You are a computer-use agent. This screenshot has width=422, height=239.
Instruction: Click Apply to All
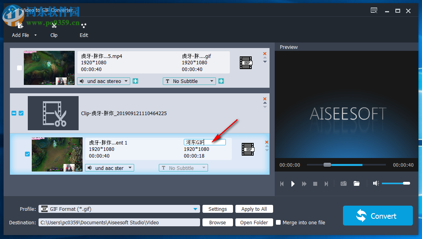click(x=254, y=209)
